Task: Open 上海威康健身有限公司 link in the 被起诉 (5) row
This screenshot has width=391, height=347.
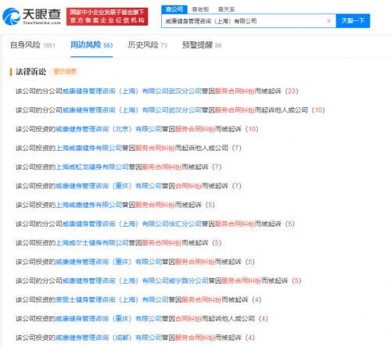Action: tap(88, 205)
